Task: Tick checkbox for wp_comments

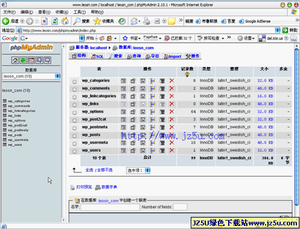Action: pos(74,89)
